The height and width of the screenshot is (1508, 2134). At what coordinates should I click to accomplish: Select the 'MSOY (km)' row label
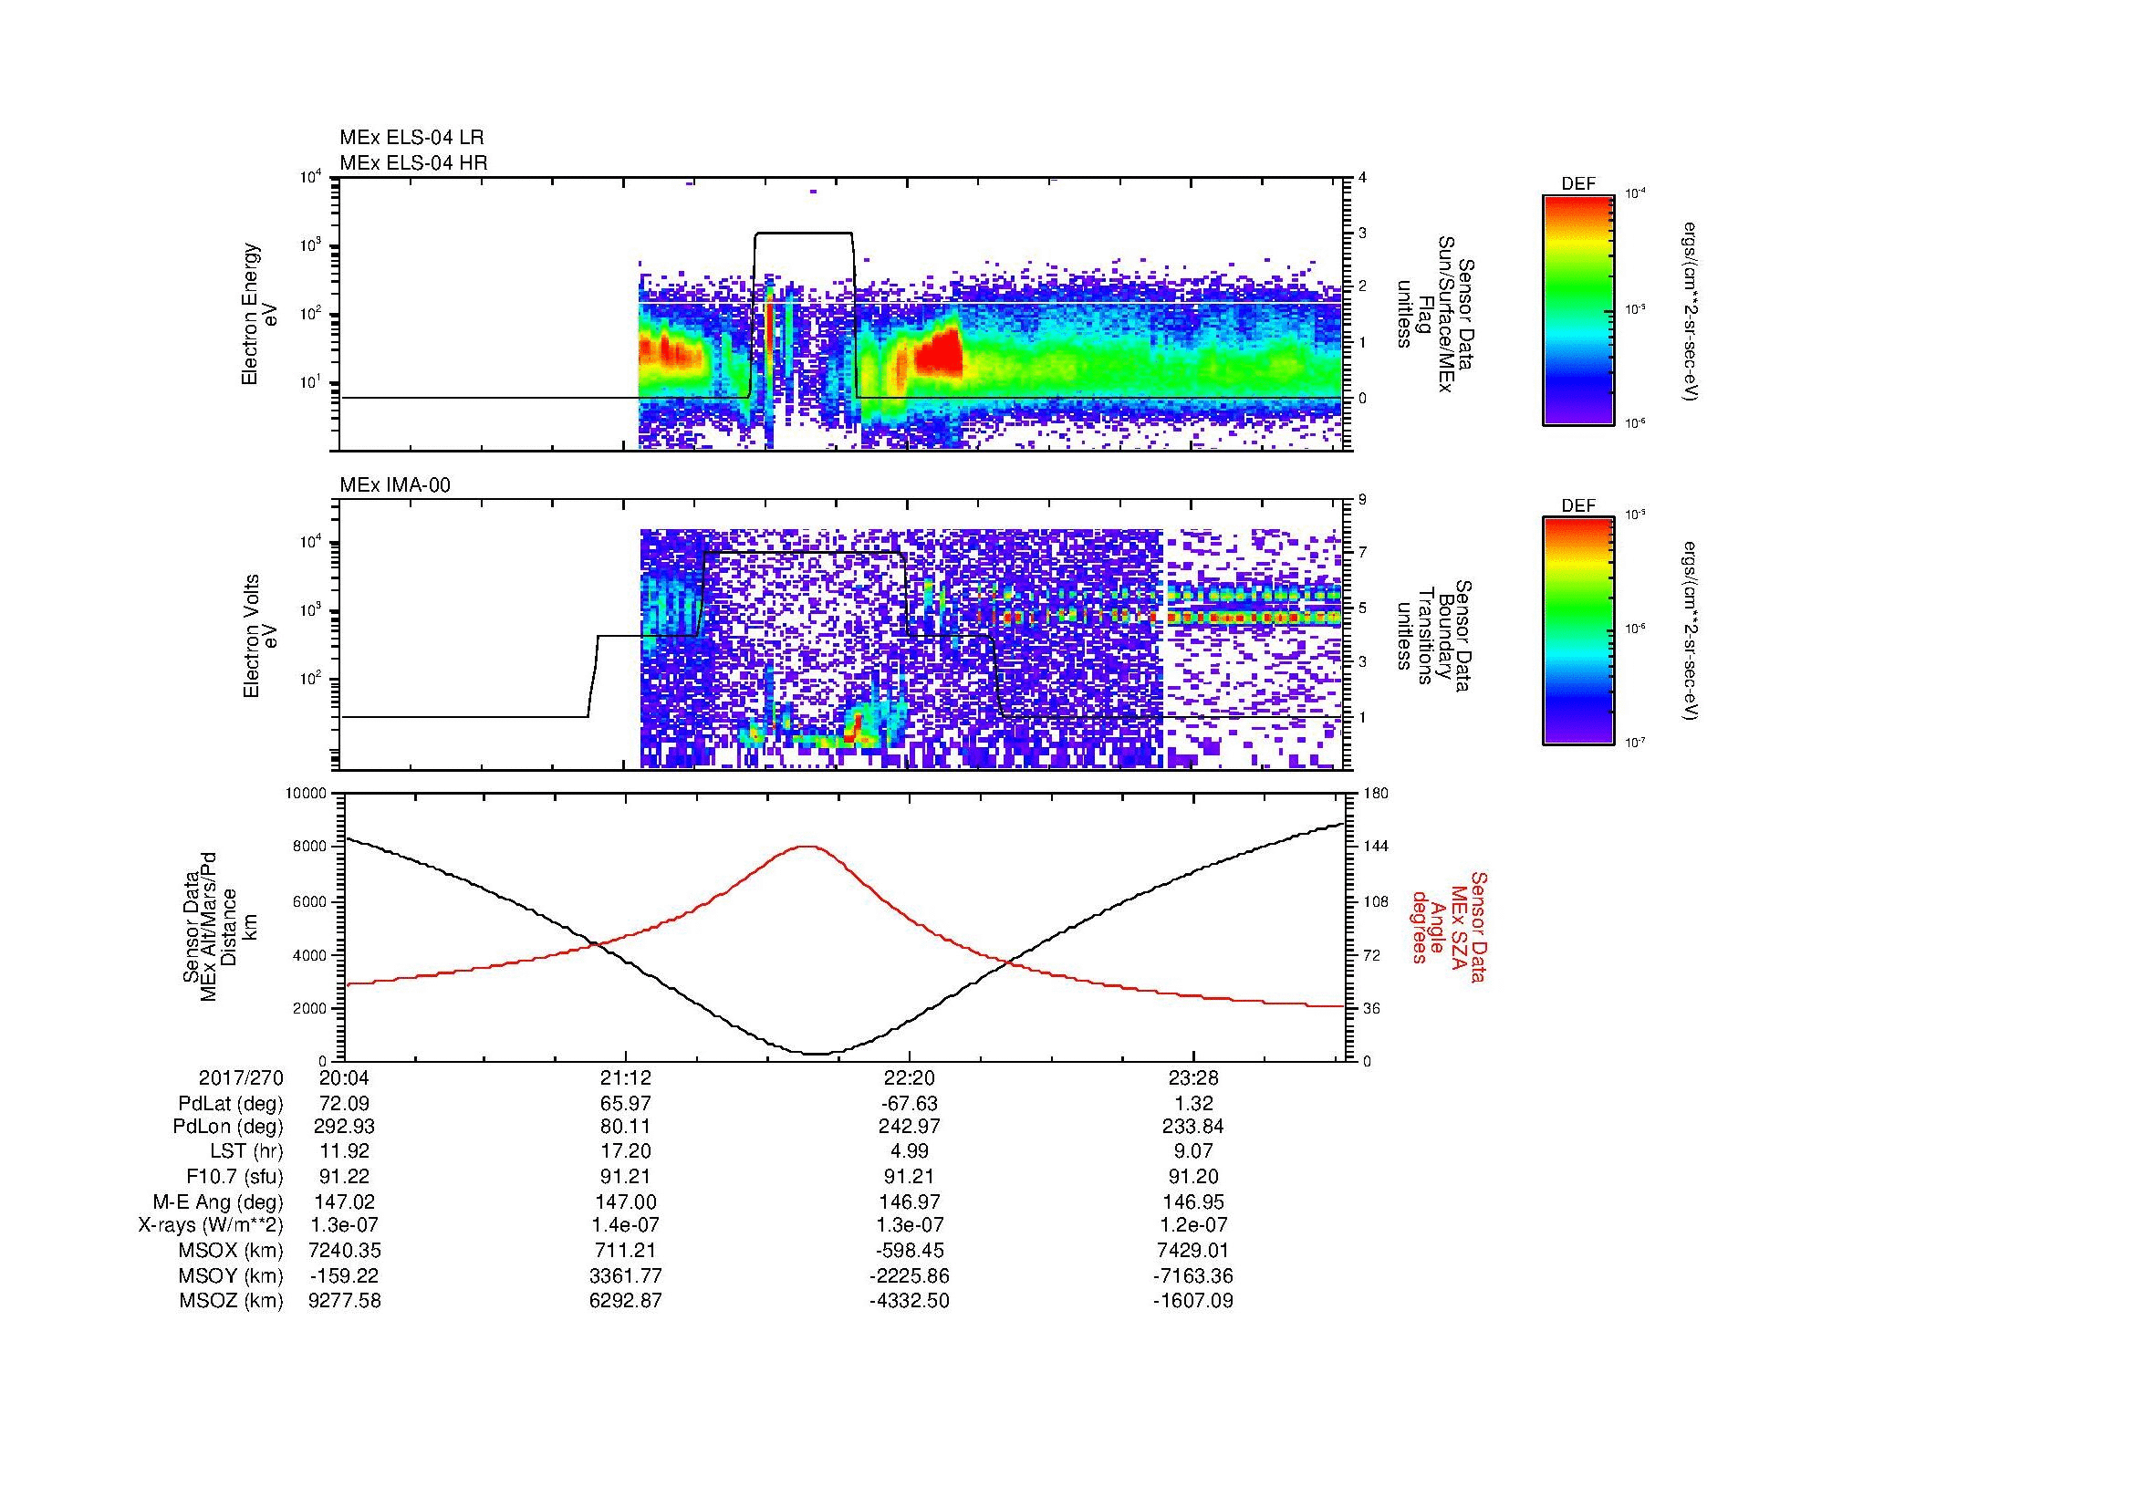tap(231, 1276)
